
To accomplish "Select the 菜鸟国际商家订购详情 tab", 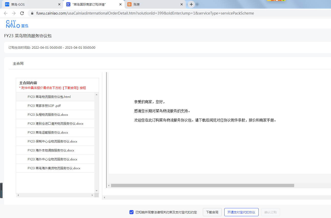I will [x=94, y=4].
